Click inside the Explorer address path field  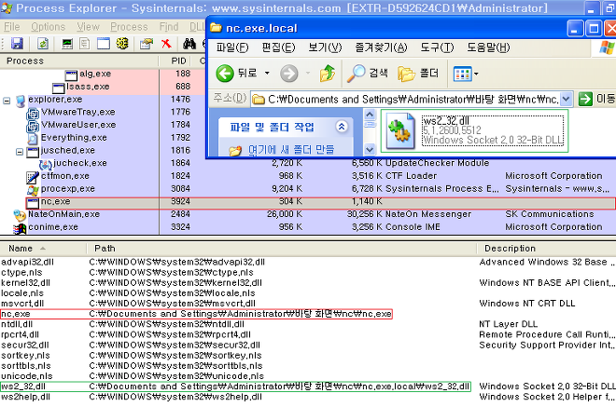point(405,100)
